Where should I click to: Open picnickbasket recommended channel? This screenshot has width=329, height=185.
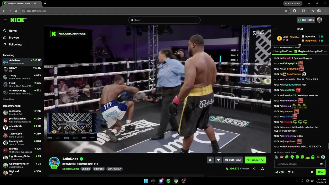(x=22, y=120)
